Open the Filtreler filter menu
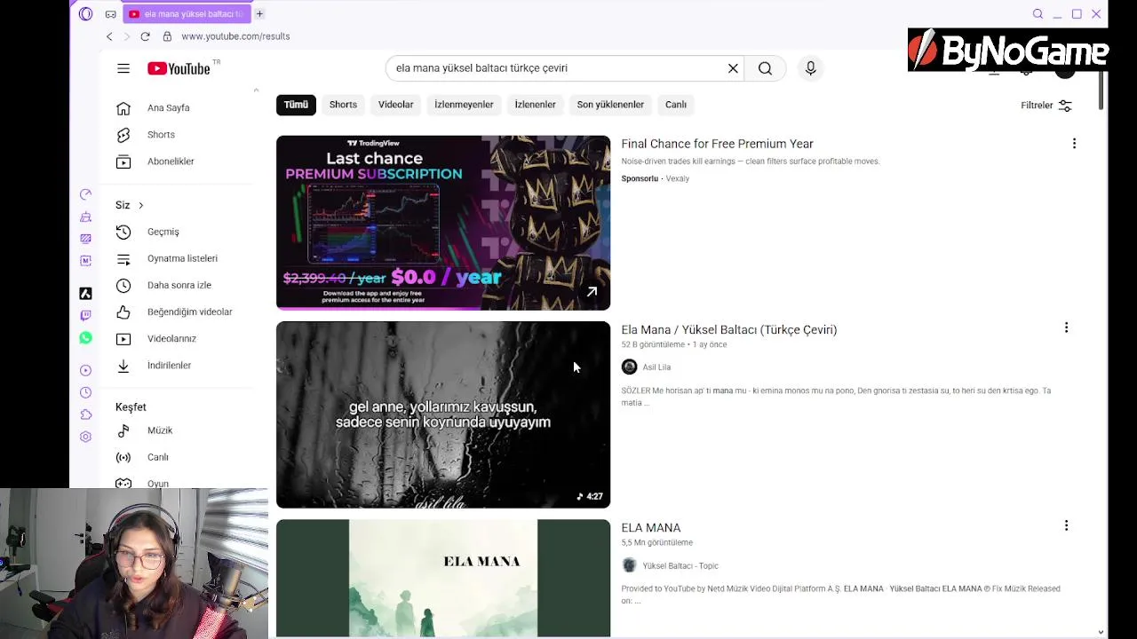Screen dimensions: 1137x639 pos(1046,105)
